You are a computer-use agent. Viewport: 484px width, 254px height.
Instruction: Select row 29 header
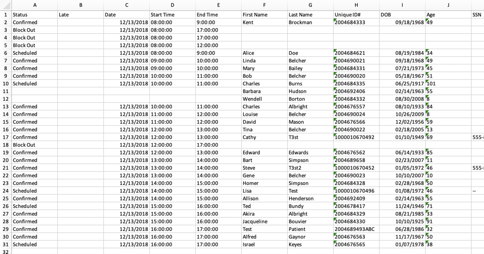tap(6, 229)
